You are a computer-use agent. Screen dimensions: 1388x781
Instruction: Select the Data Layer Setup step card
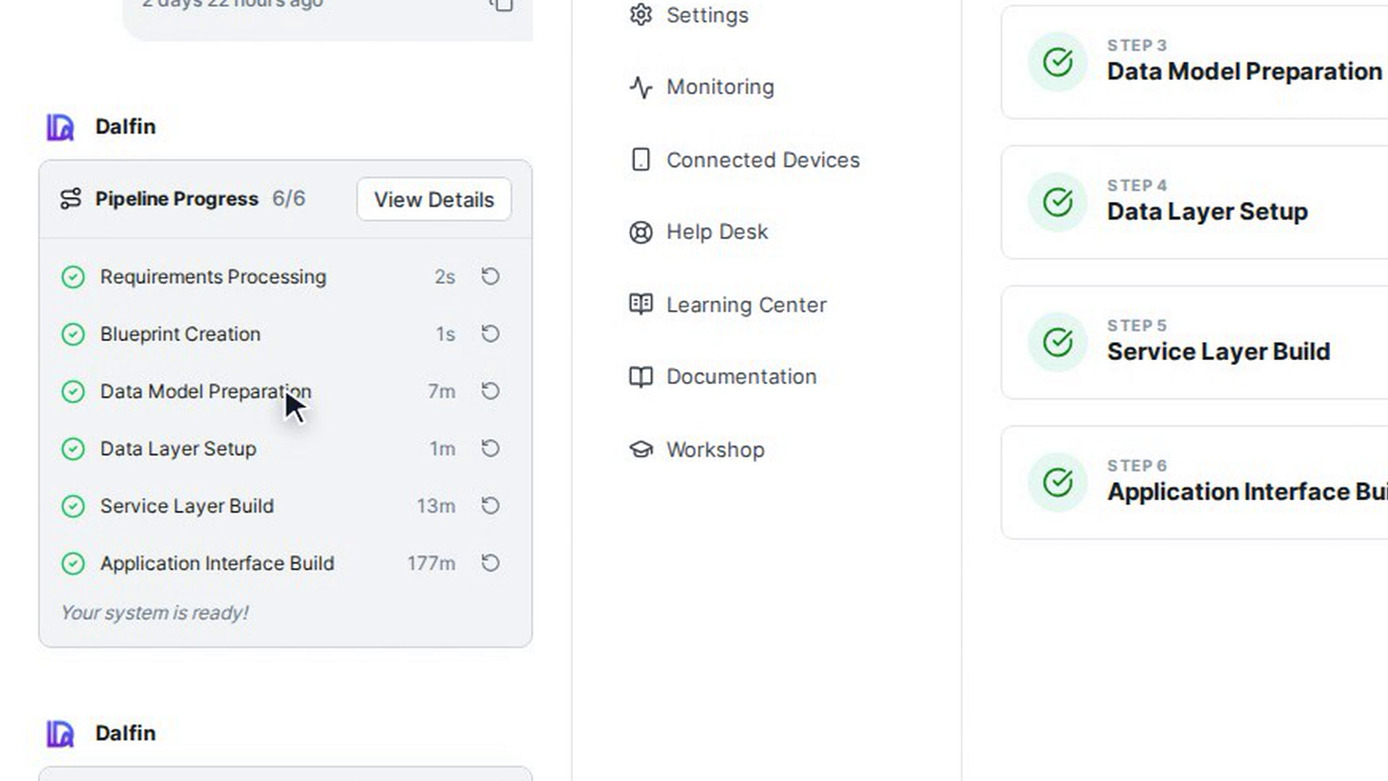(1194, 202)
